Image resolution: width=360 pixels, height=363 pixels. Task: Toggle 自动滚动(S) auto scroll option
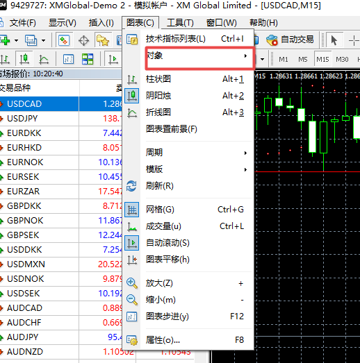(x=188, y=243)
